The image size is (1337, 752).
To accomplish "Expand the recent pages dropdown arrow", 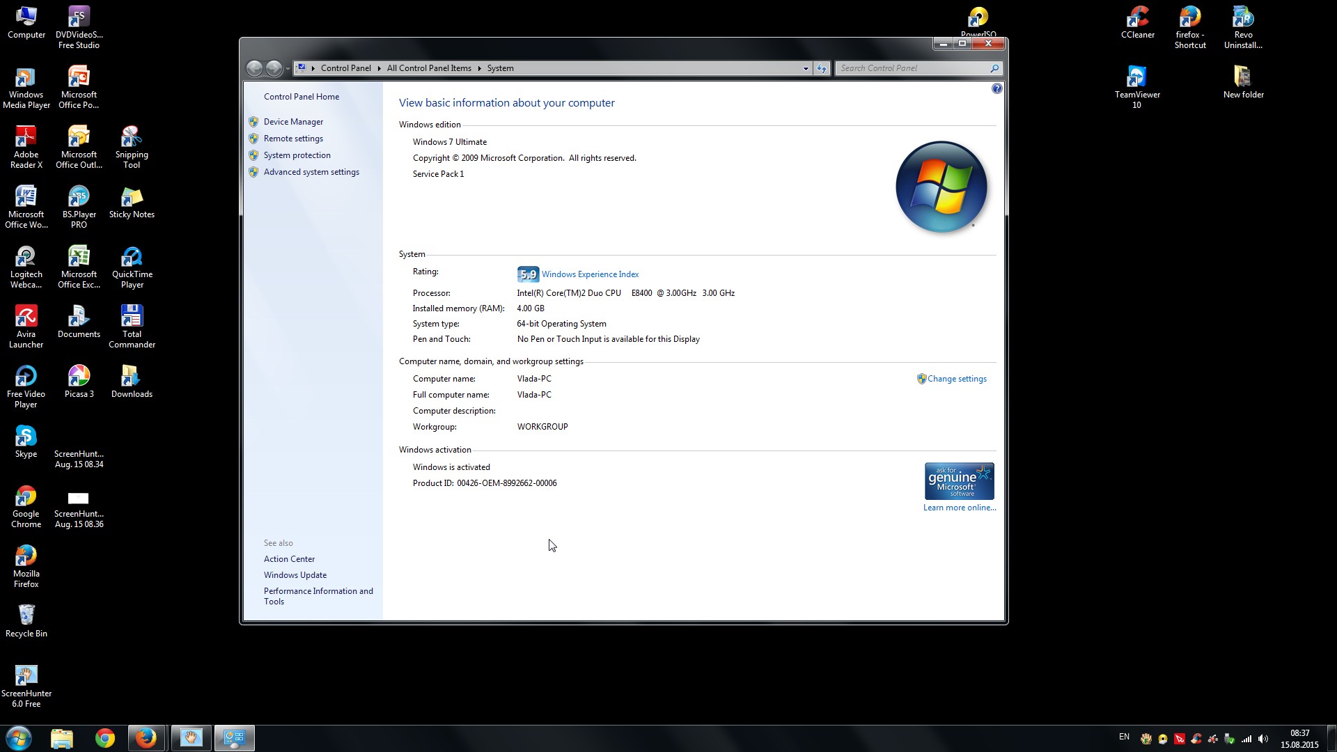I will click(288, 68).
